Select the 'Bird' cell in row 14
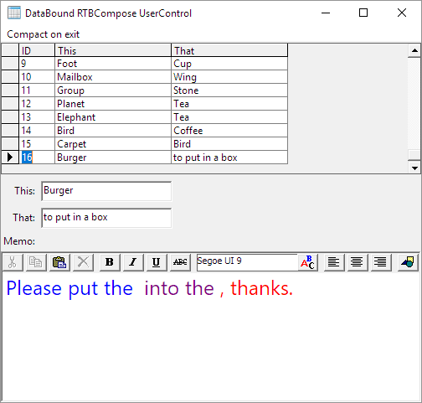The image size is (422, 403). (x=113, y=131)
